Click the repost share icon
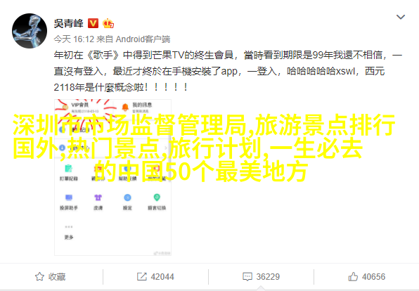This screenshot has width=419, height=291. click(x=141, y=276)
